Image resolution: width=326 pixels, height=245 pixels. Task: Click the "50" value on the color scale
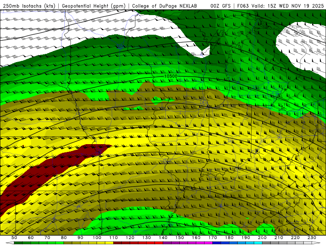[14, 238]
